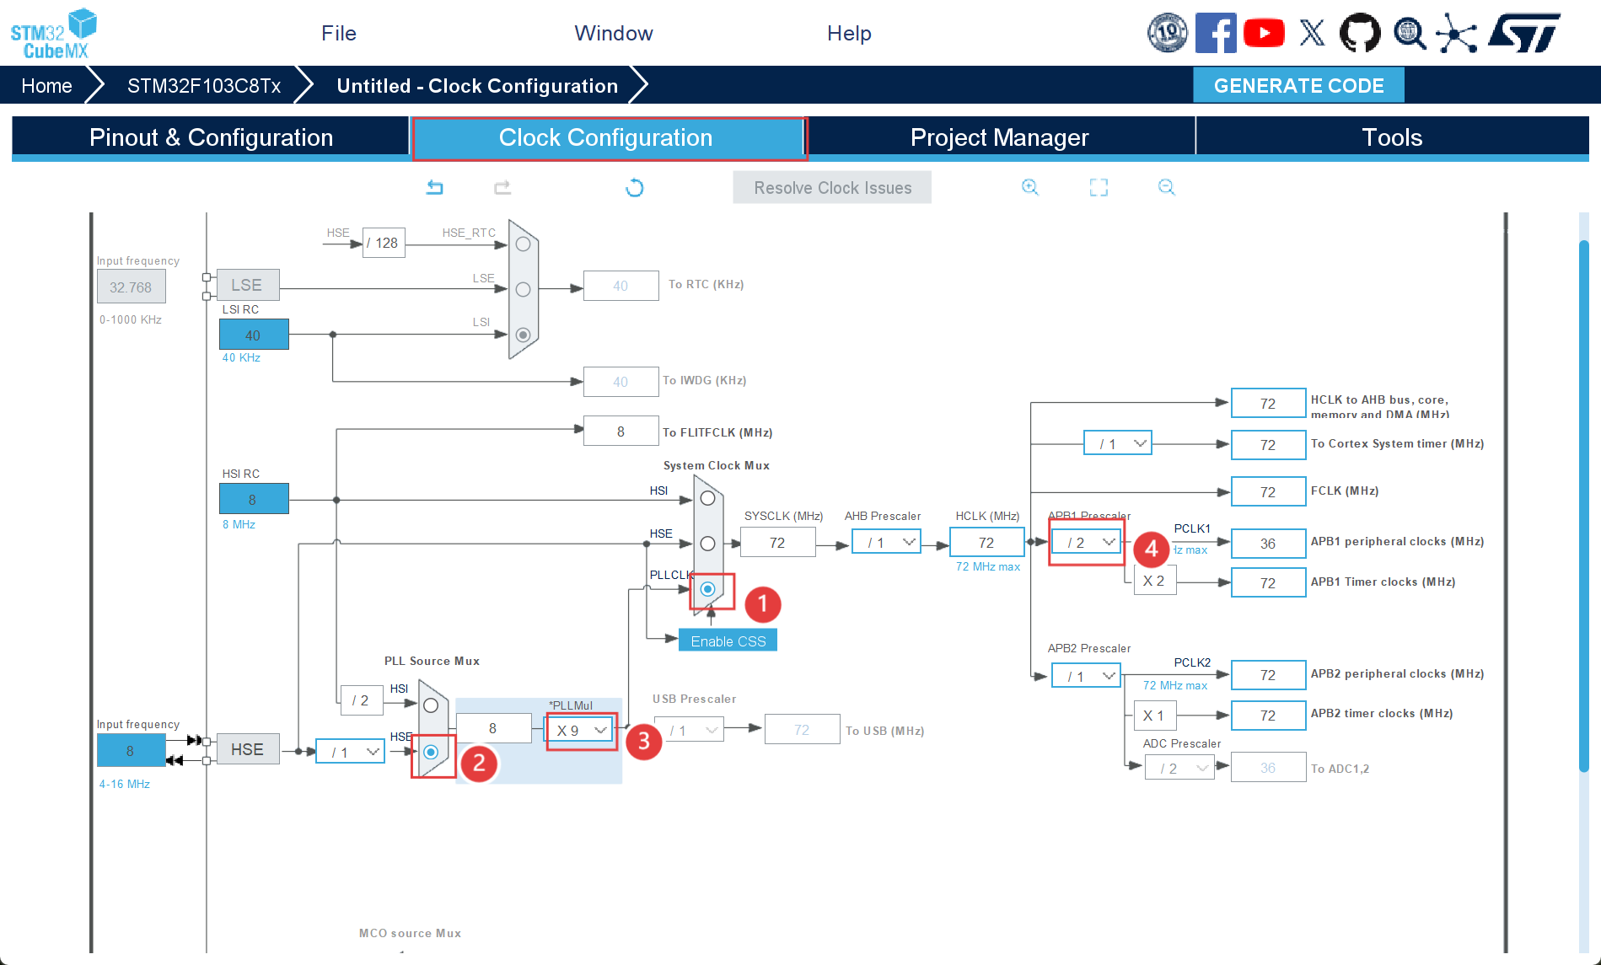Click the LSE oscillator block
The image size is (1601, 965).
[247, 285]
